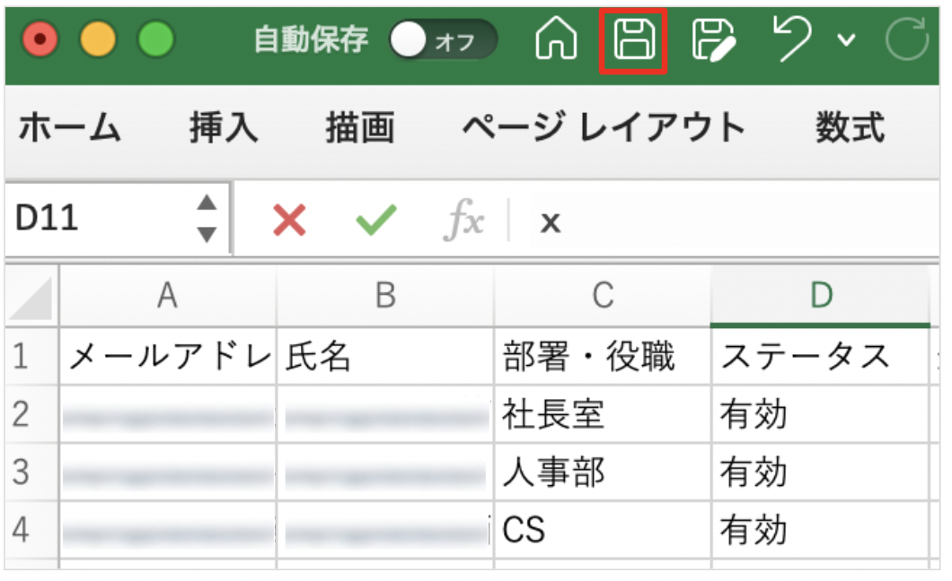The width and height of the screenshot is (952, 581).
Task: Select row 2 header
Action: (x=31, y=414)
